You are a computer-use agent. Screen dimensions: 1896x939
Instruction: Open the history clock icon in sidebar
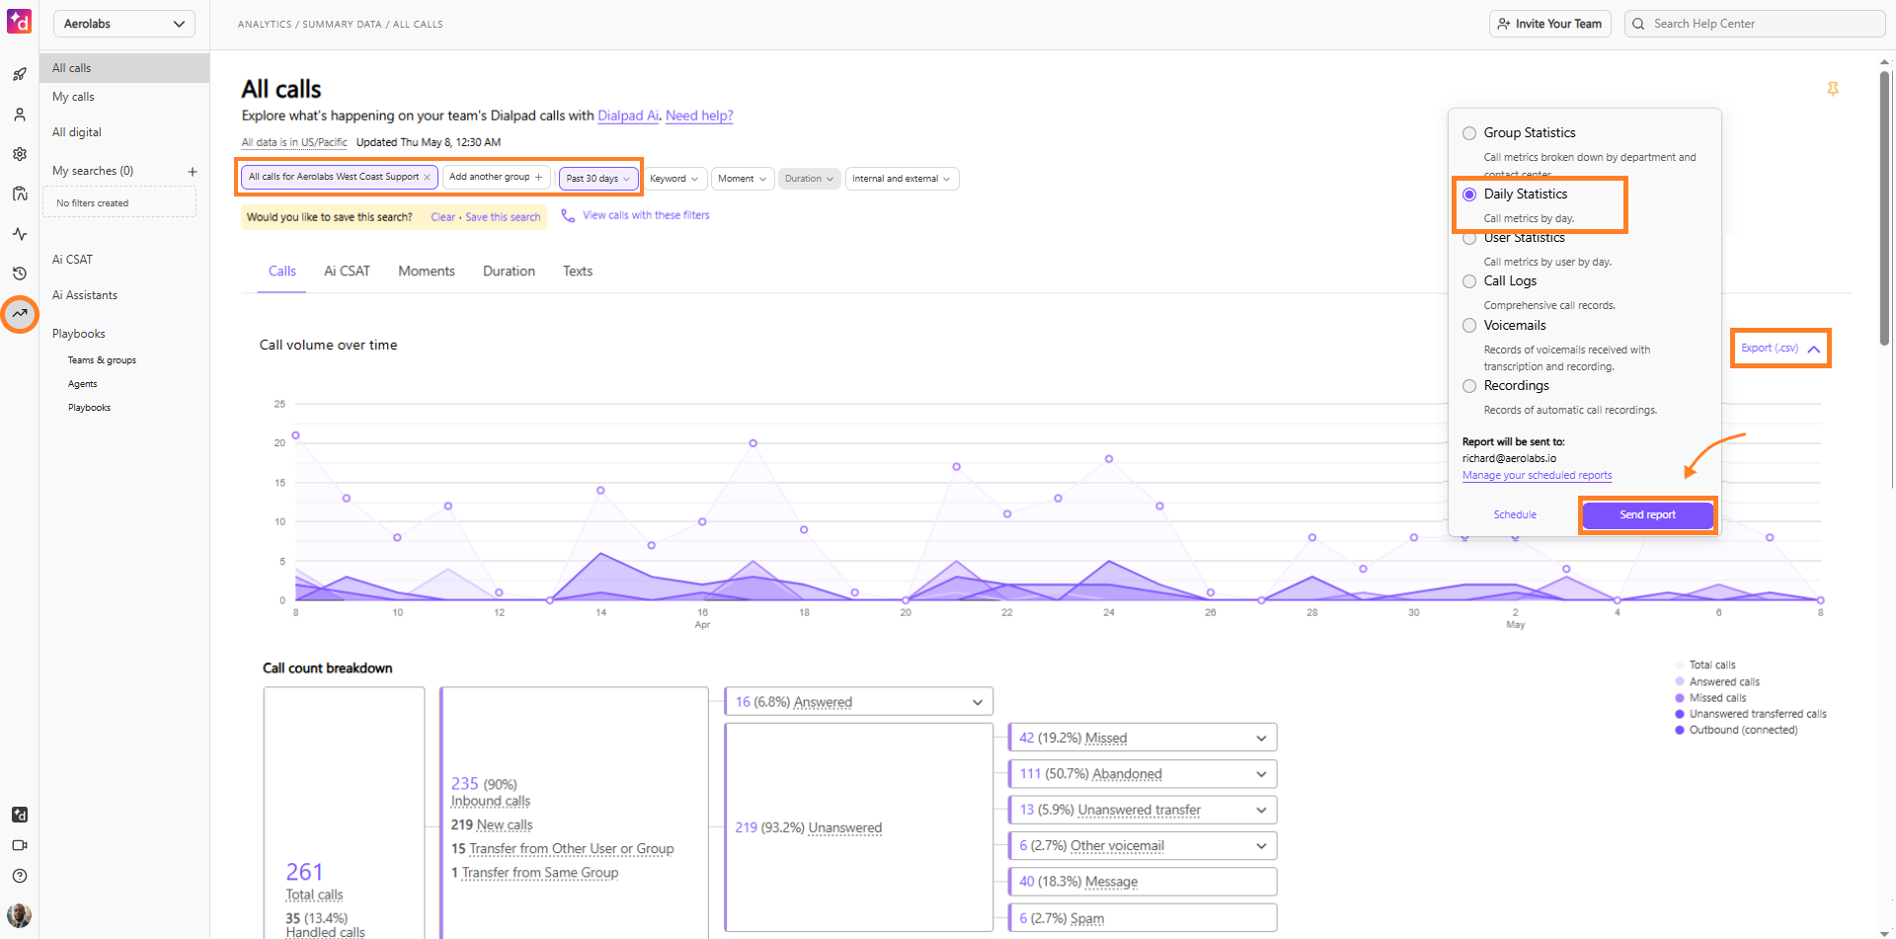[19, 274]
